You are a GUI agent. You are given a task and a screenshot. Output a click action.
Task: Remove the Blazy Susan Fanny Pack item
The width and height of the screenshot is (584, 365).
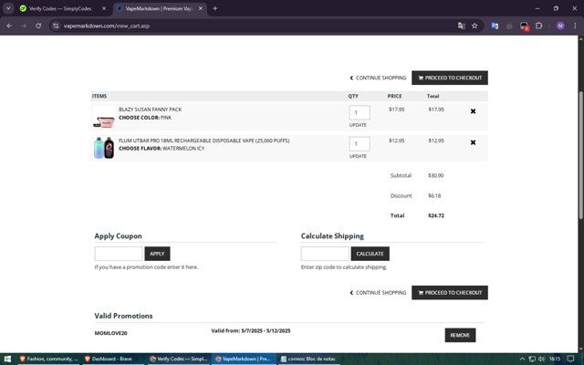click(x=473, y=111)
